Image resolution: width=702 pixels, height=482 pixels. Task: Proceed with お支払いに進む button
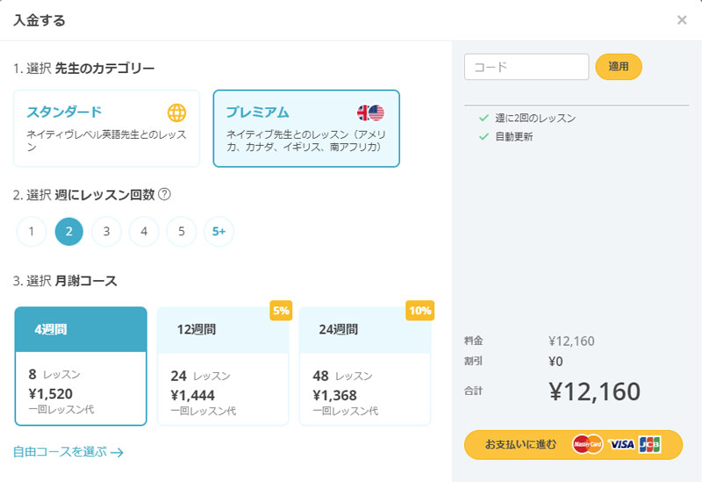[x=573, y=445]
